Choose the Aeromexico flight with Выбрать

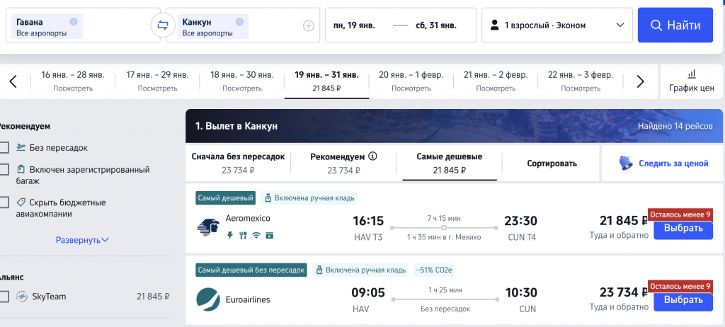683,229
